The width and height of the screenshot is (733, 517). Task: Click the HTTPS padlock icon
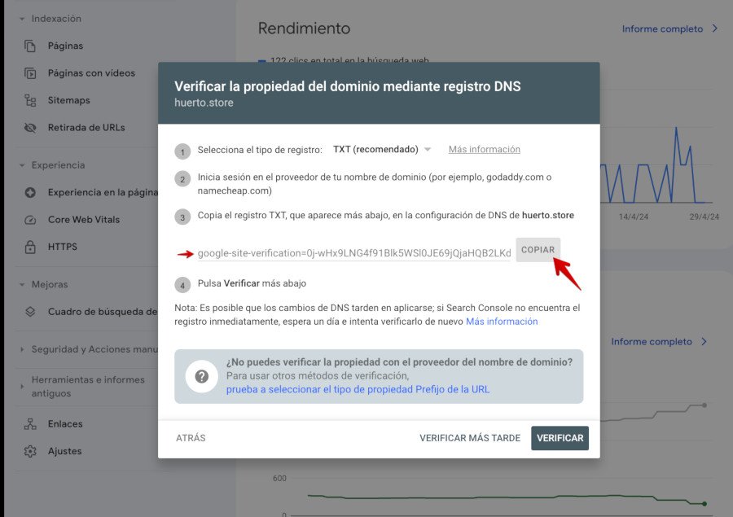point(30,247)
